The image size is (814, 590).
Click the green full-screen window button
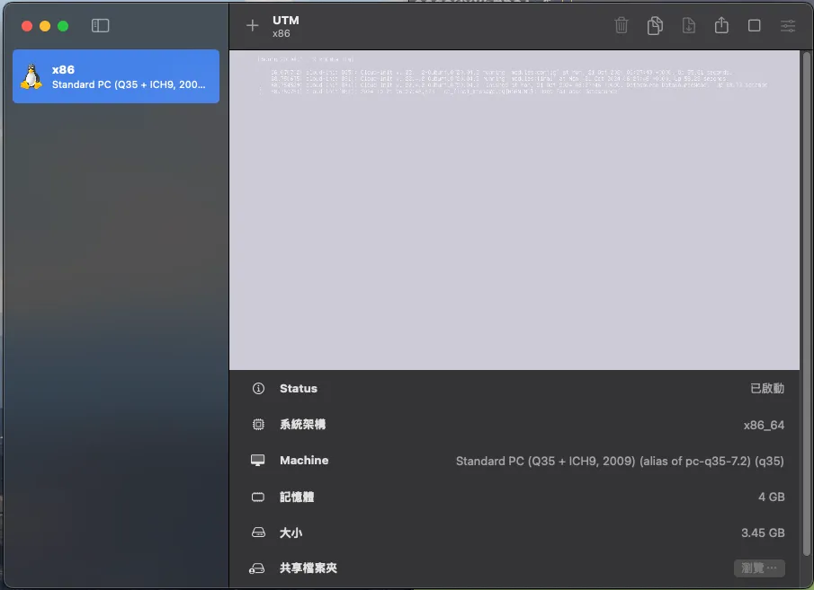[x=63, y=26]
